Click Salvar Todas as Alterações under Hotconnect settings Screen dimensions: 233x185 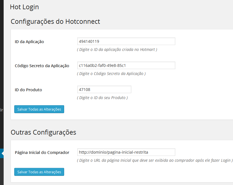[39, 109]
